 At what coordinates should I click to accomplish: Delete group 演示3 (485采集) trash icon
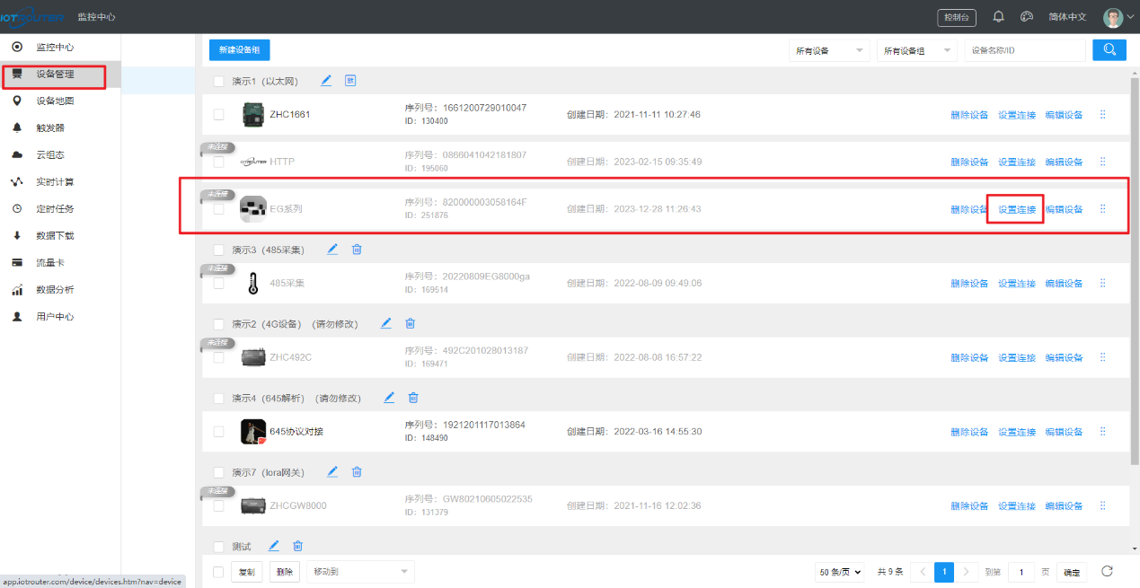pos(357,250)
